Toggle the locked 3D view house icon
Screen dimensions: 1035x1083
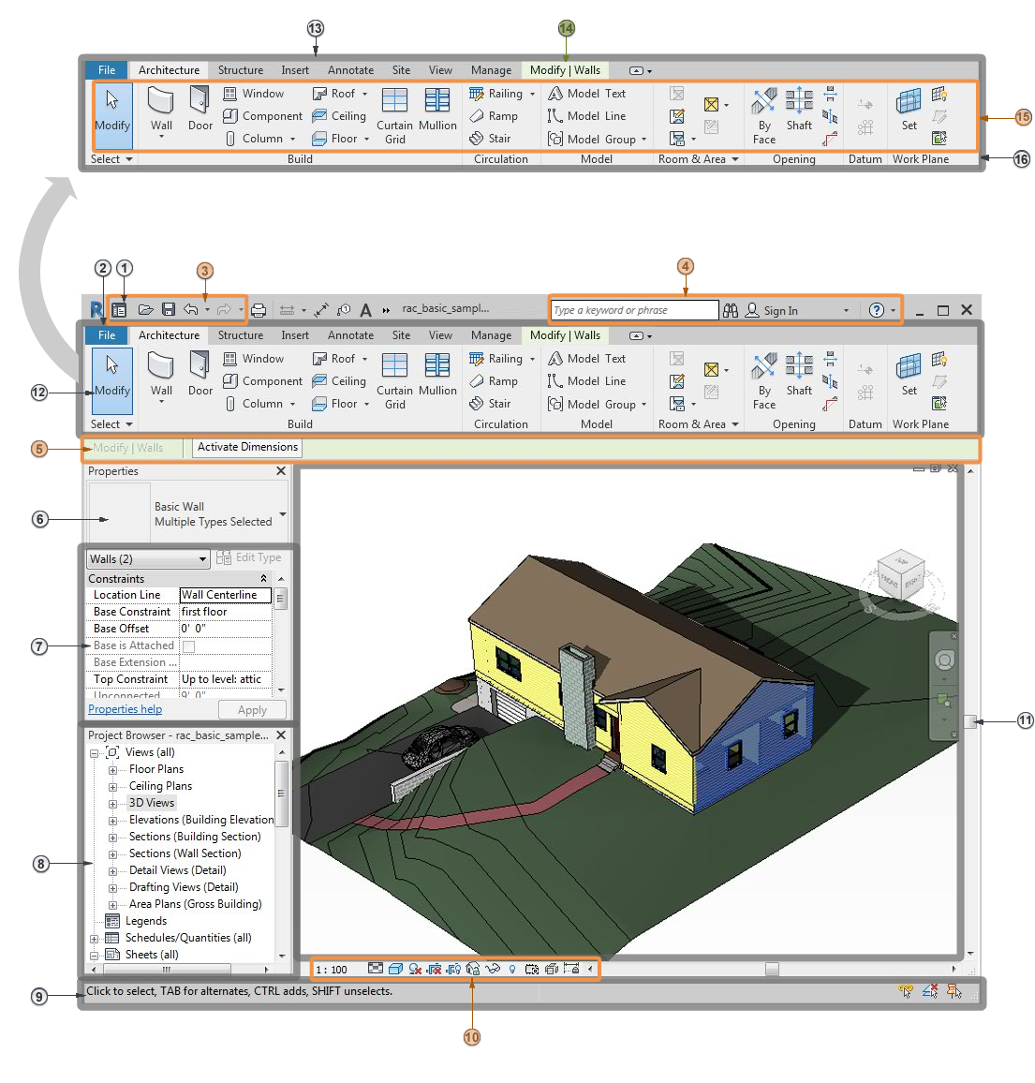473,969
